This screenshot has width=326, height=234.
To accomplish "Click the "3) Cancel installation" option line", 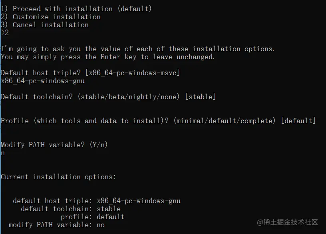I will tap(45, 25).
